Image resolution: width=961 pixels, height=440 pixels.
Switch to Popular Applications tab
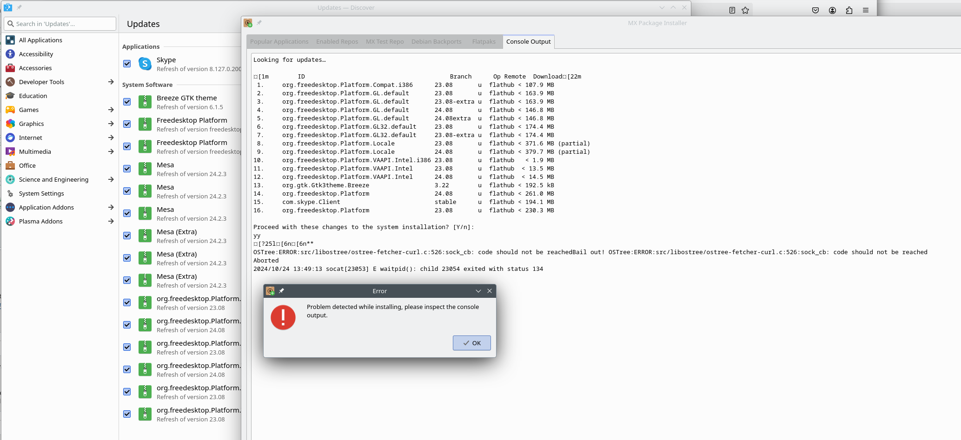279,42
